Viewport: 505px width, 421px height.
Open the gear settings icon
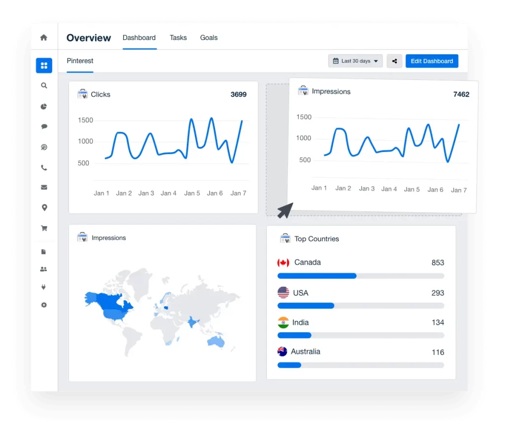click(44, 305)
